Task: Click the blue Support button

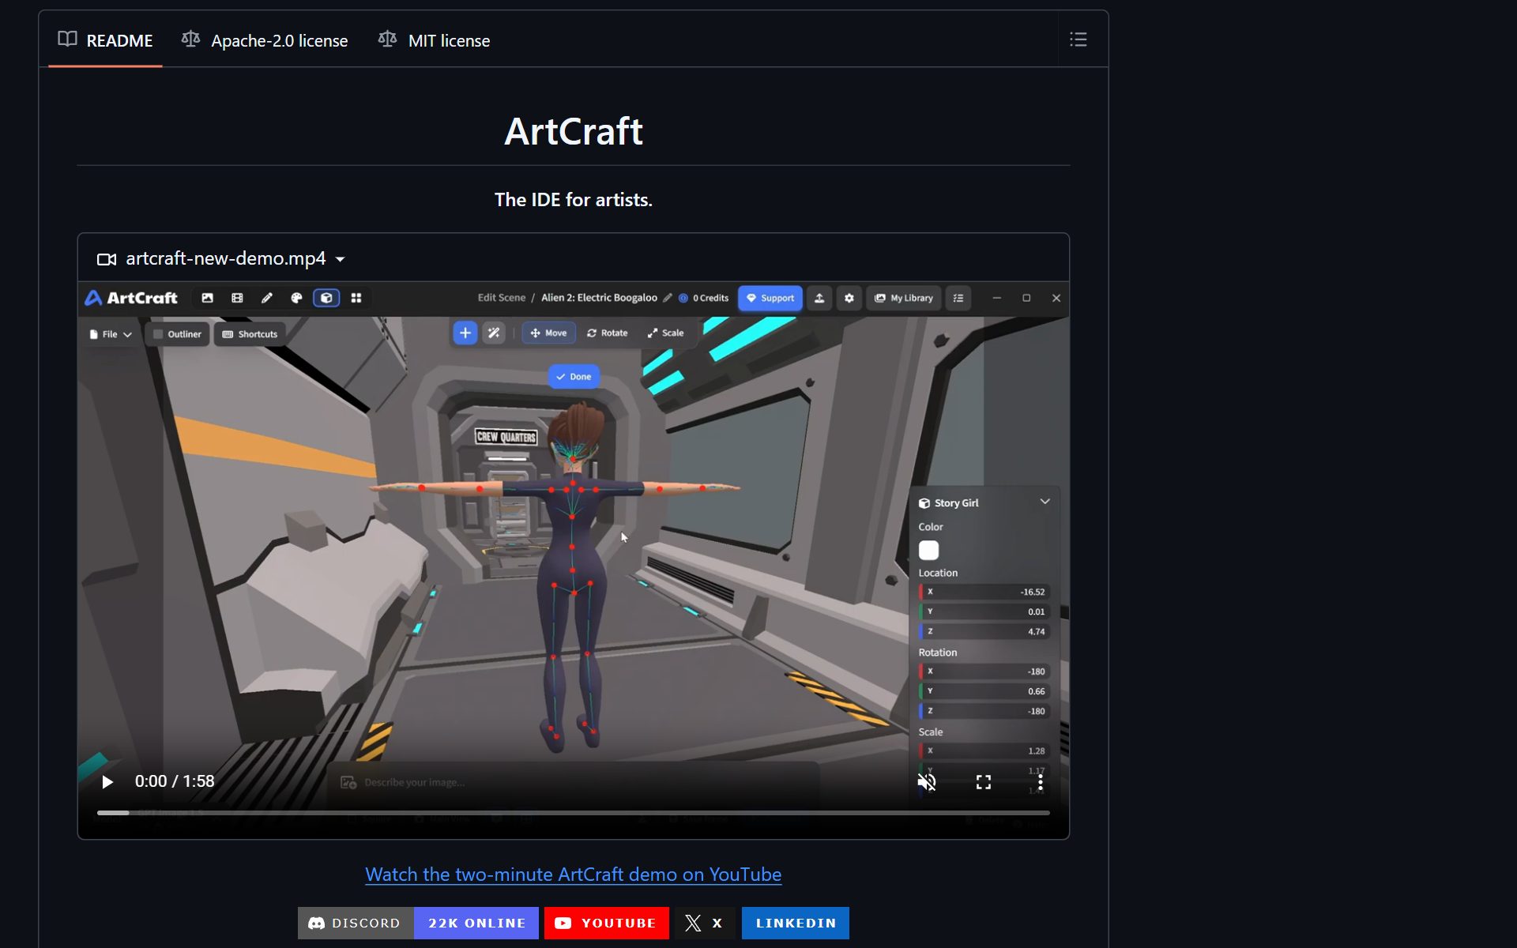Action: [770, 298]
